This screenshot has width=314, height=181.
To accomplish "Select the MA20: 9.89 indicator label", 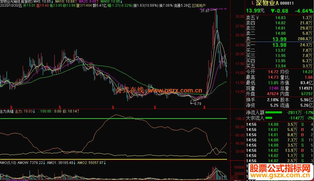I will [x=88, y=2].
